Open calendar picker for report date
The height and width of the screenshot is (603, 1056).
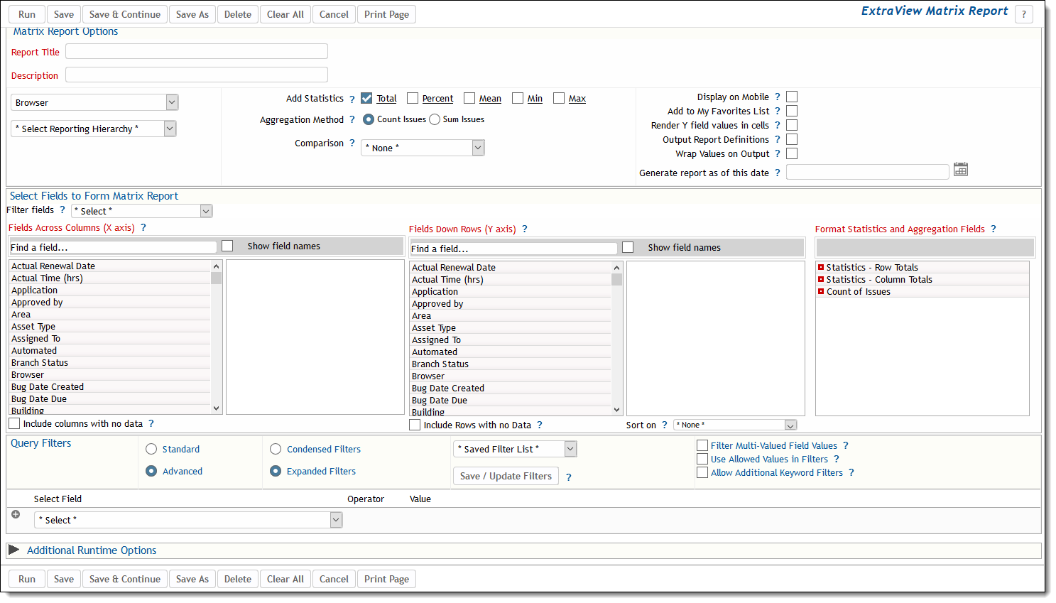961,170
